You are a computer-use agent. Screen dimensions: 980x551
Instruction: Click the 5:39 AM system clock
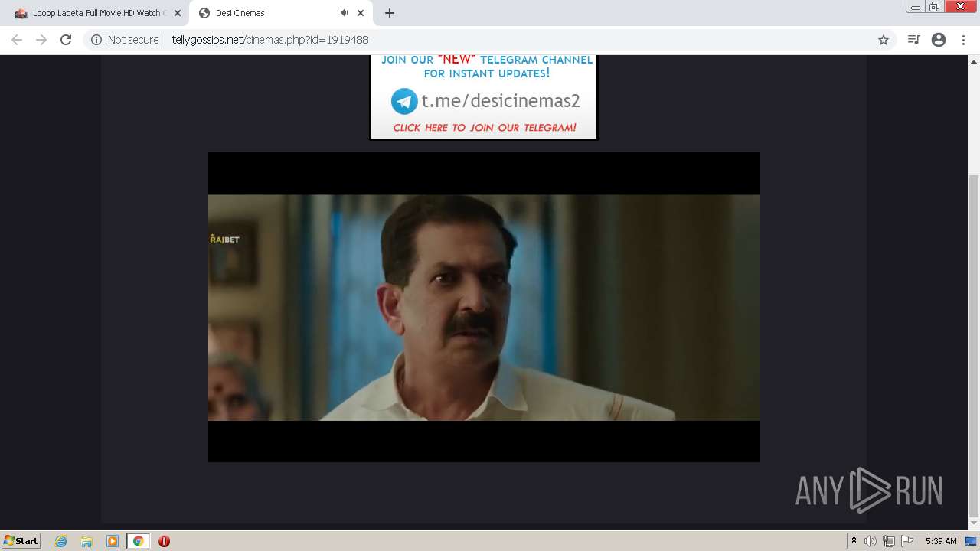coord(941,541)
